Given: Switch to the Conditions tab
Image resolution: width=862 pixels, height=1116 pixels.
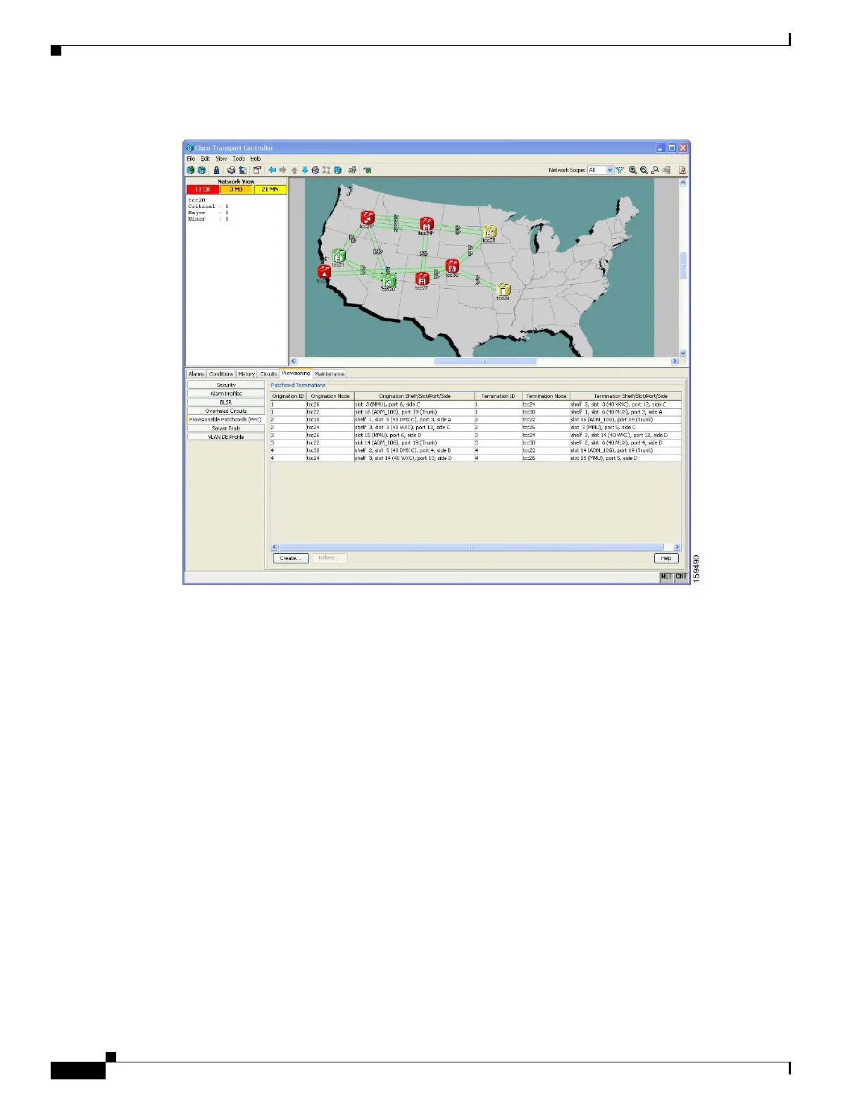Looking at the screenshot, I should pos(221,374).
